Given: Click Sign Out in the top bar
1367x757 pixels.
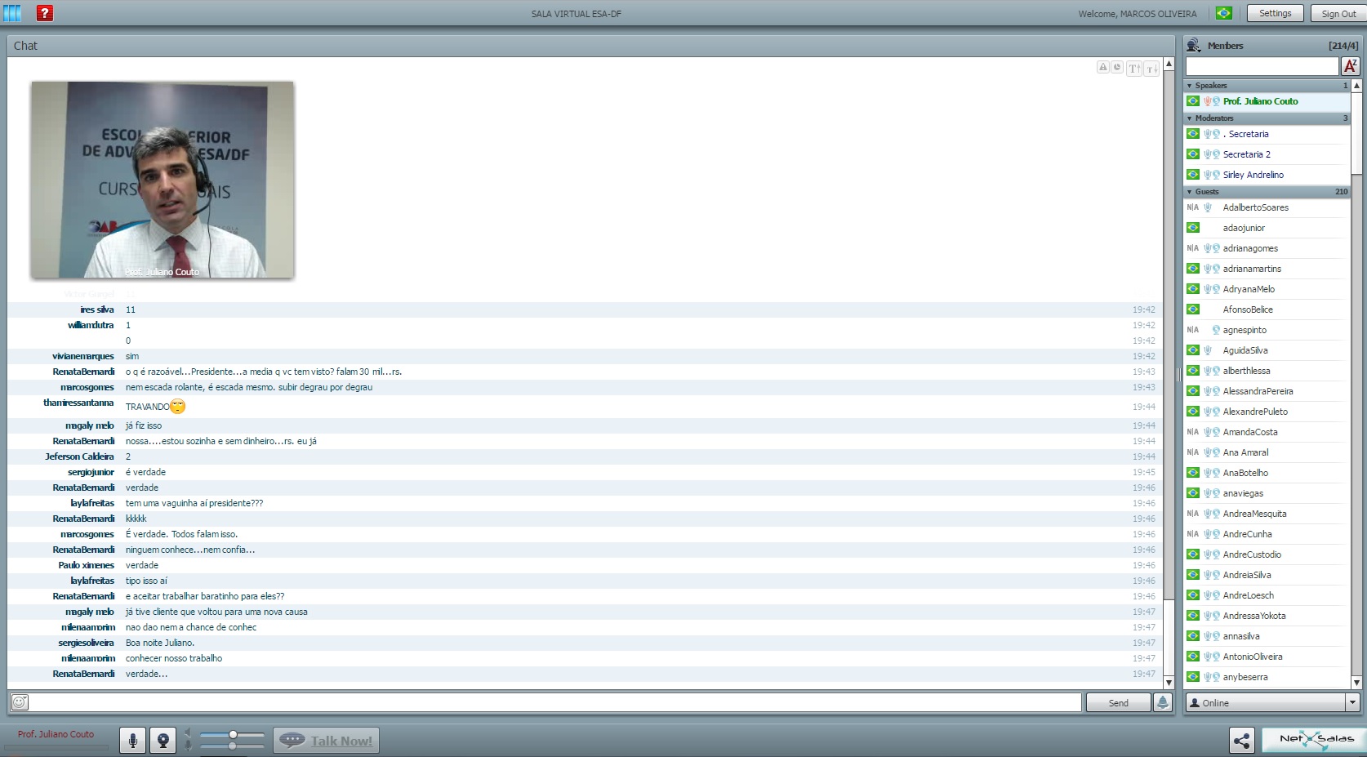Looking at the screenshot, I should point(1338,14).
